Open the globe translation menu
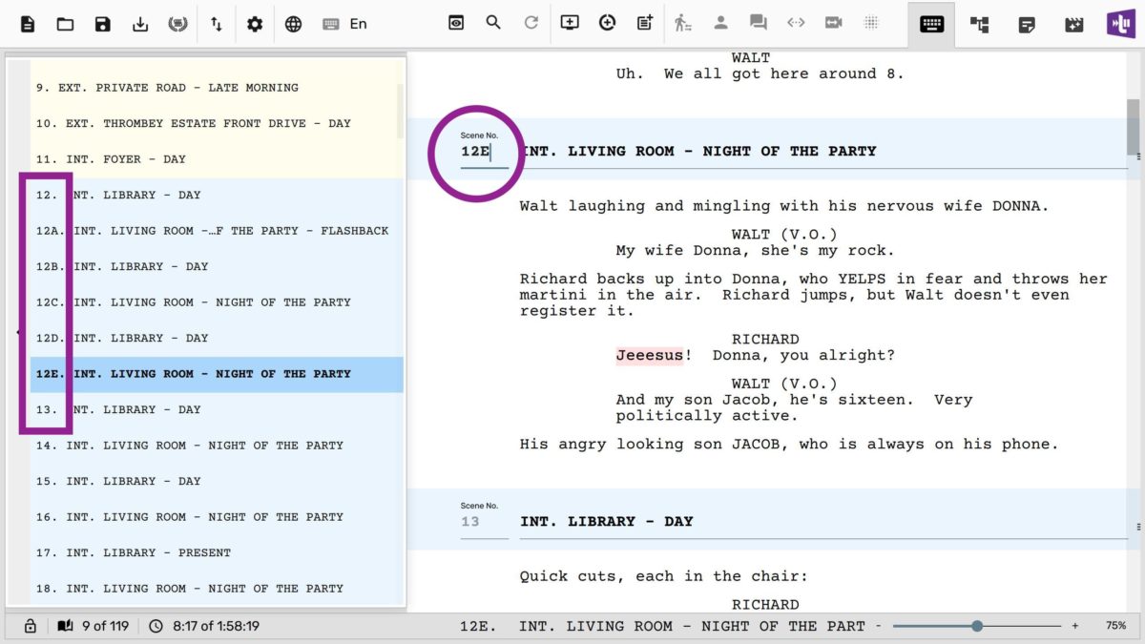The width and height of the screenshot is (1145, 644). tap(293, 24)
